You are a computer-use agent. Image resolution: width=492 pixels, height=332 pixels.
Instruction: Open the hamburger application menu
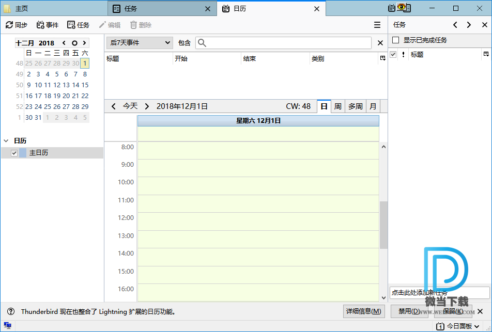point(377,25)
